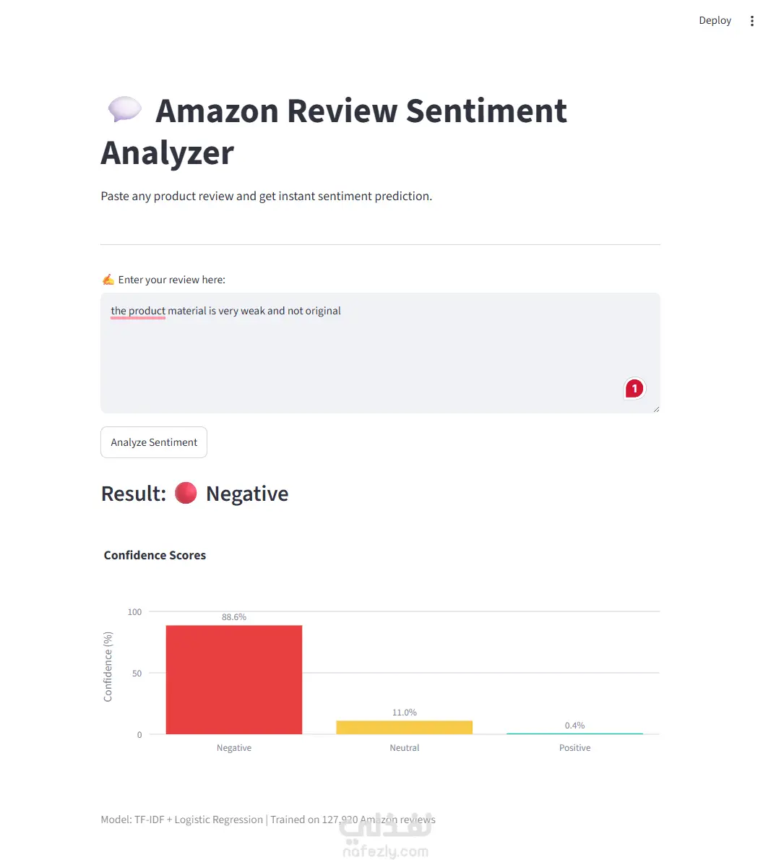
Task: Click the Neutral x-axis label
Action: coord(404,747)
